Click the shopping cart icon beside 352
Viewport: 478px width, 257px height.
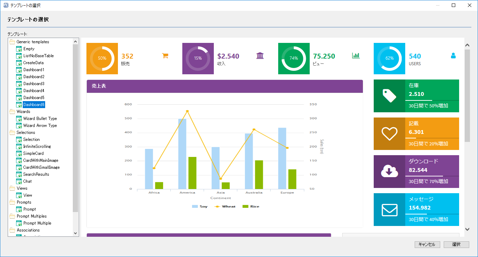click(x=165, y=55)
